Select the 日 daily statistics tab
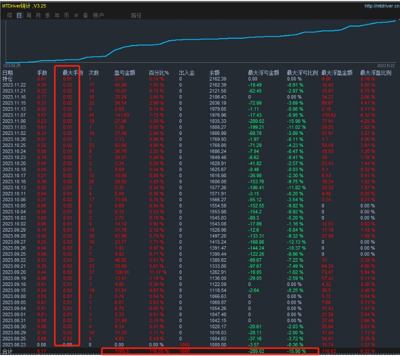The image size is (400, 356). click(x=19, y=16)
